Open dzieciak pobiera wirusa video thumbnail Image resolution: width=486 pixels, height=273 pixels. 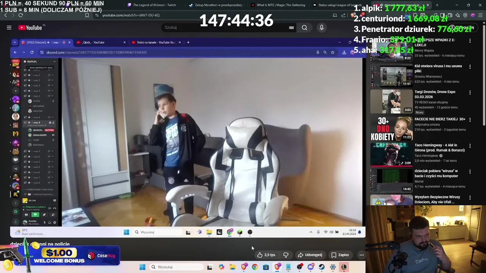[x=391, y=180]
